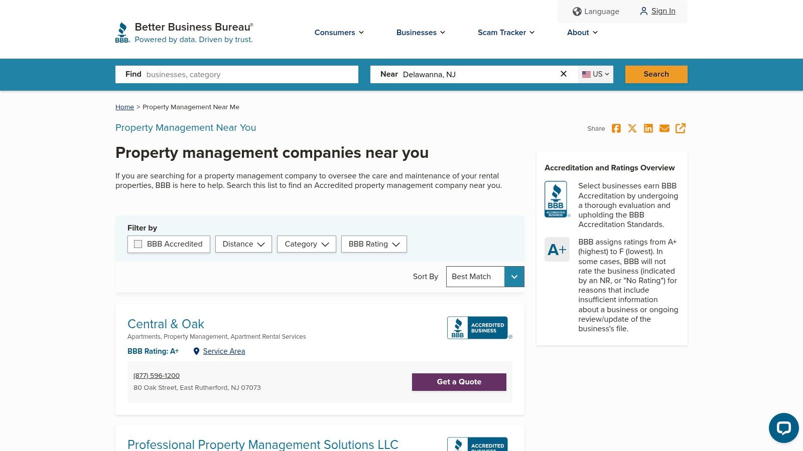The width and height of the screenshot is (803, 451).
Task: Open the Sort By Best Match dropdown
Action: [485, 277]
